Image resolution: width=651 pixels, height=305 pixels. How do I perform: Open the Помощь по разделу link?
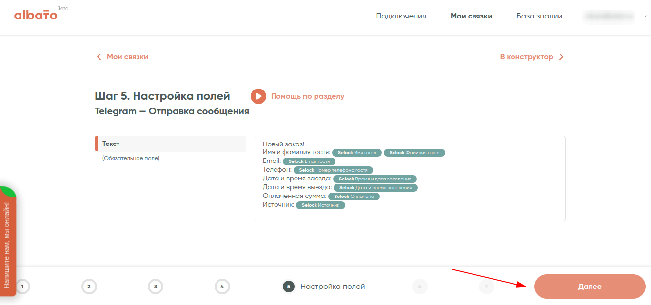pyautogui.click(x=308, y=96)
